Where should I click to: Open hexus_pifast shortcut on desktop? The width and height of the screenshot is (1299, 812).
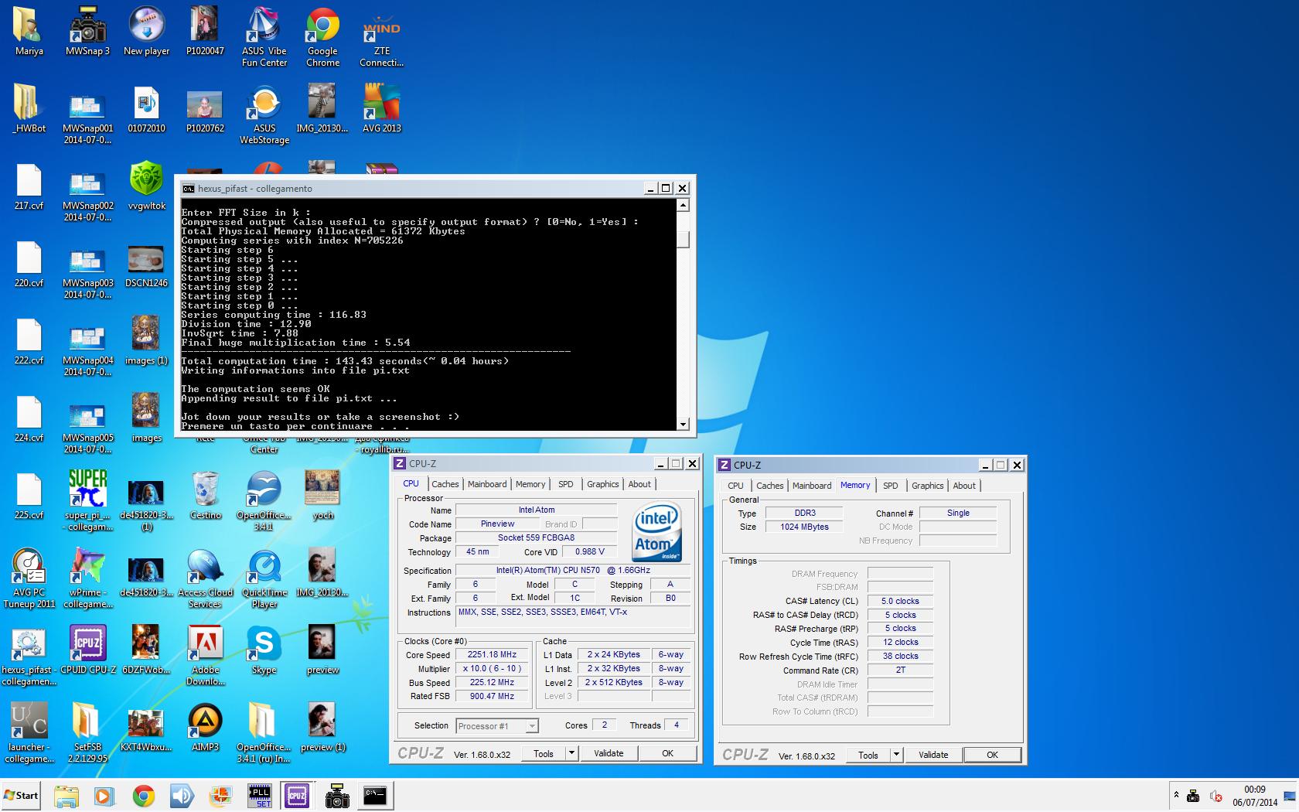(29, 655)
